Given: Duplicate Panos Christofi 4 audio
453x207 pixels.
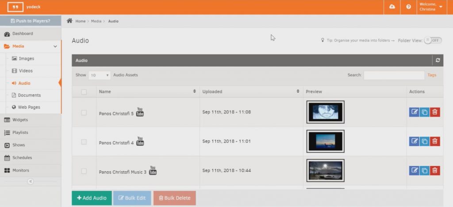Looking at the screenshot, I should (x=424, y=141).
